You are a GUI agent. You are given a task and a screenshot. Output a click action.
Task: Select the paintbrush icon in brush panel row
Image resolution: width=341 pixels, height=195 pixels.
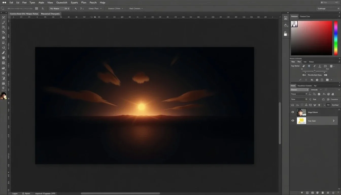(x=315, y=66)
